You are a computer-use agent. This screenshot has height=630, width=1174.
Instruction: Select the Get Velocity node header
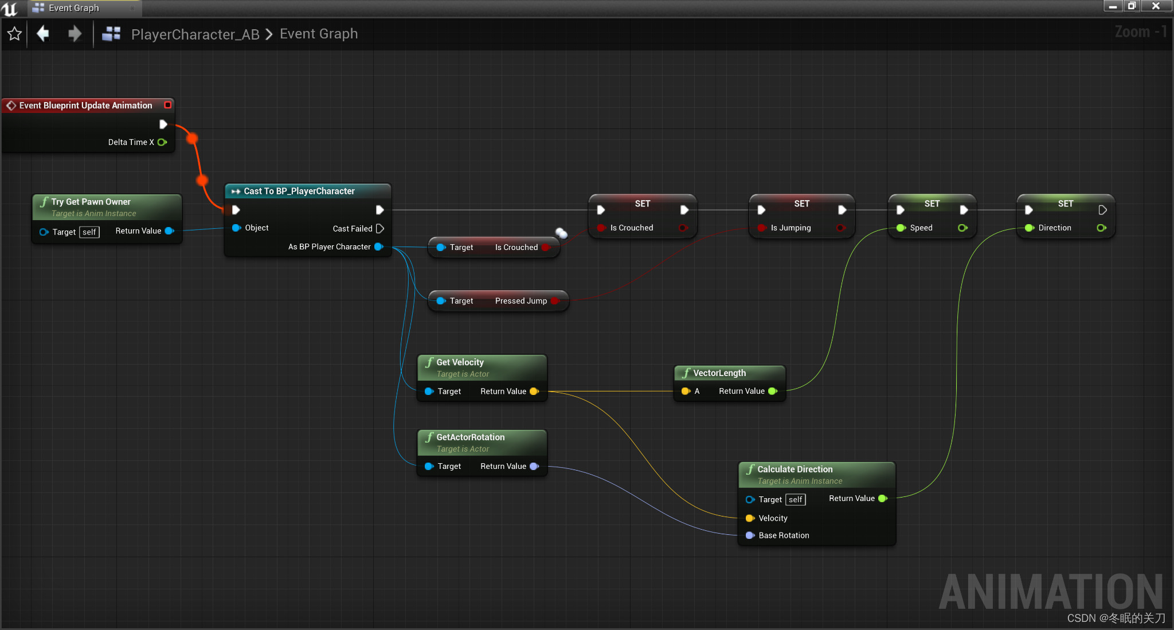coord(482,367)
